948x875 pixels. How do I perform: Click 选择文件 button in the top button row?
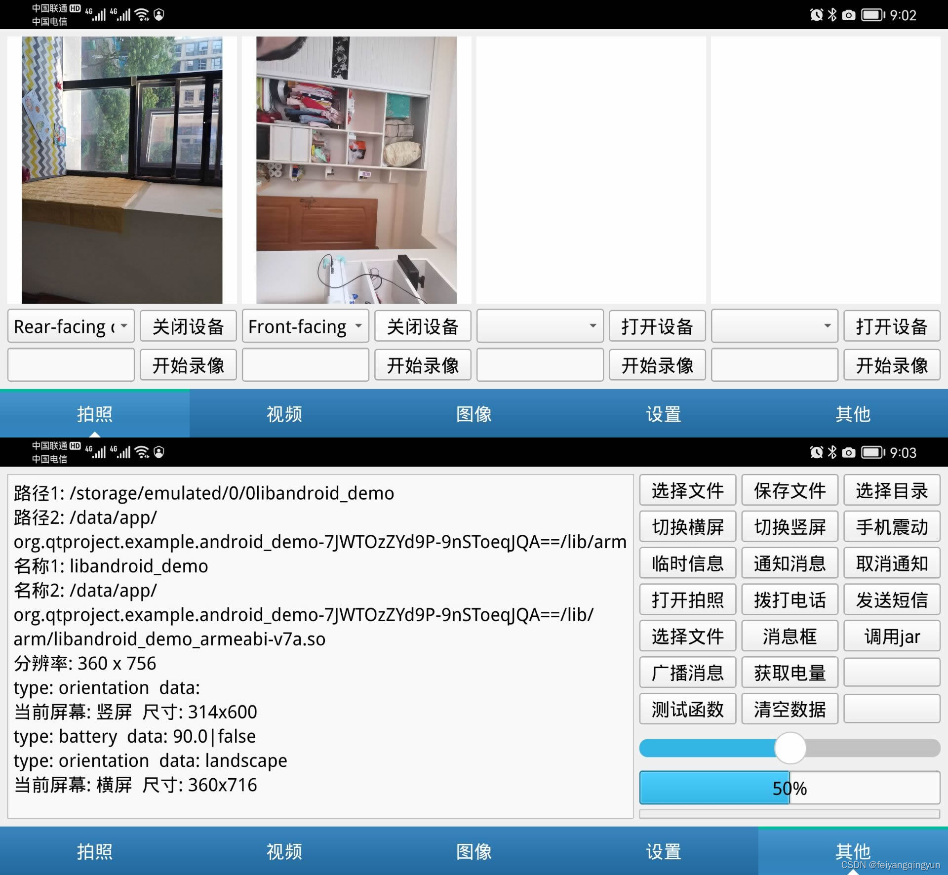pos(688,490)
